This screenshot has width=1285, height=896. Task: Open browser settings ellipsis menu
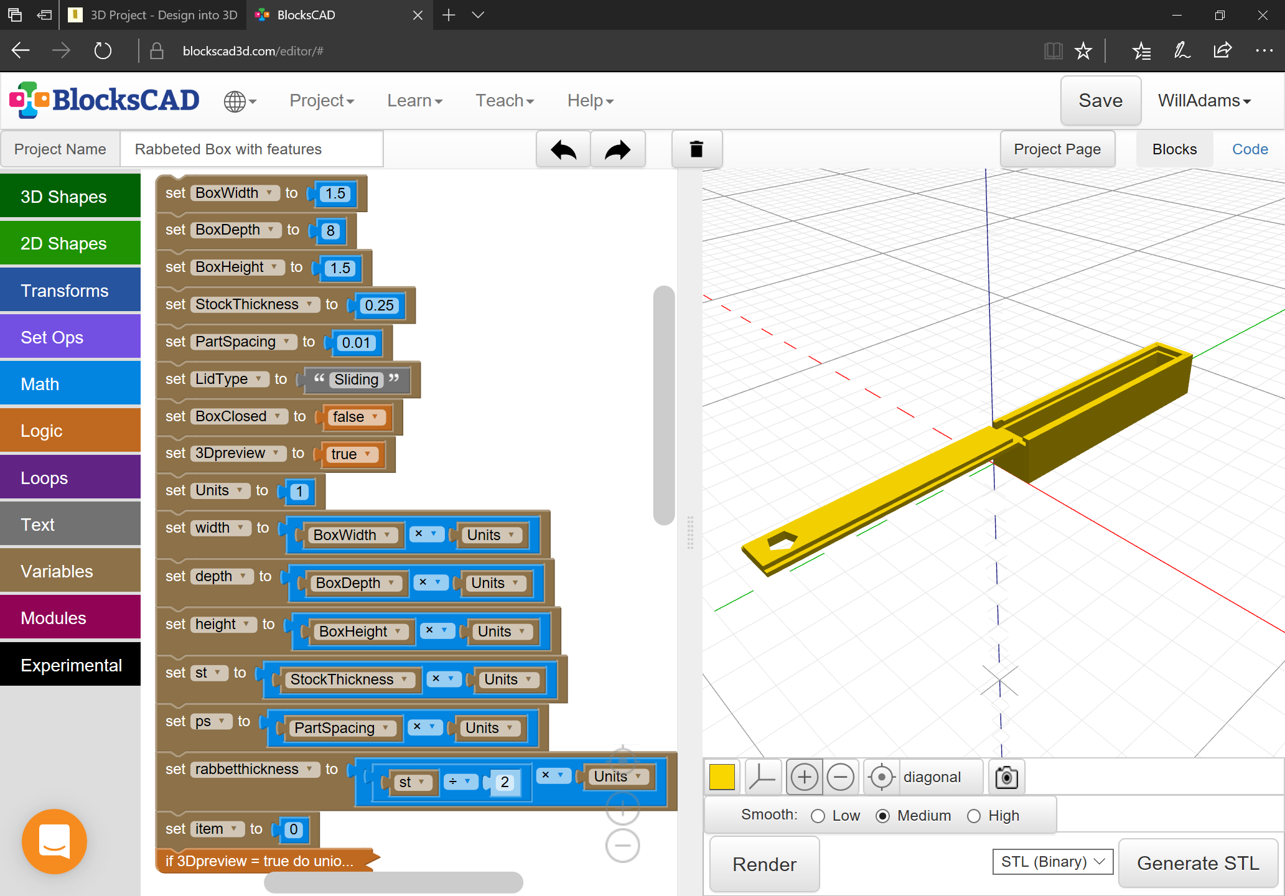coord(1264,51)
